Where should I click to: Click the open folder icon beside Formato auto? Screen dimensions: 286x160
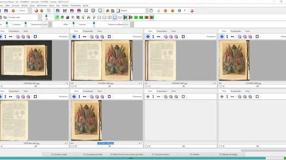tap(5, 17)
